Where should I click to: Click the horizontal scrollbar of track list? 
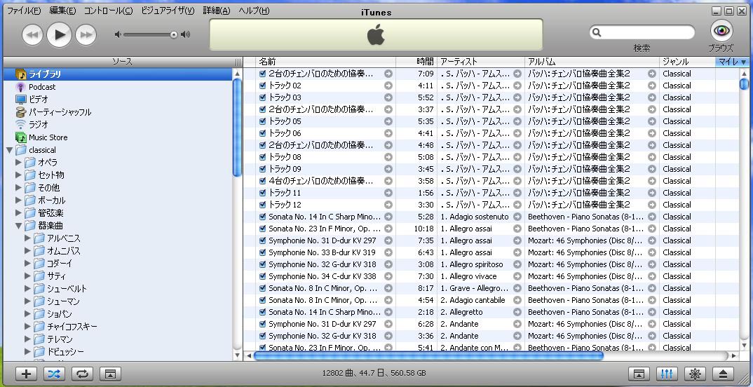(x=428, y=355)
